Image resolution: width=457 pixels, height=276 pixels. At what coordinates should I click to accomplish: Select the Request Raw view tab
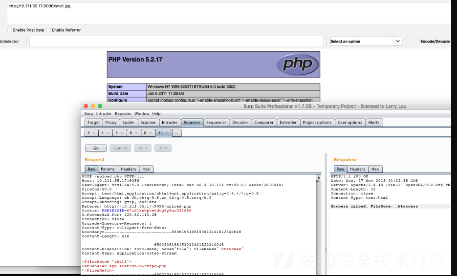tap(91, 169)
